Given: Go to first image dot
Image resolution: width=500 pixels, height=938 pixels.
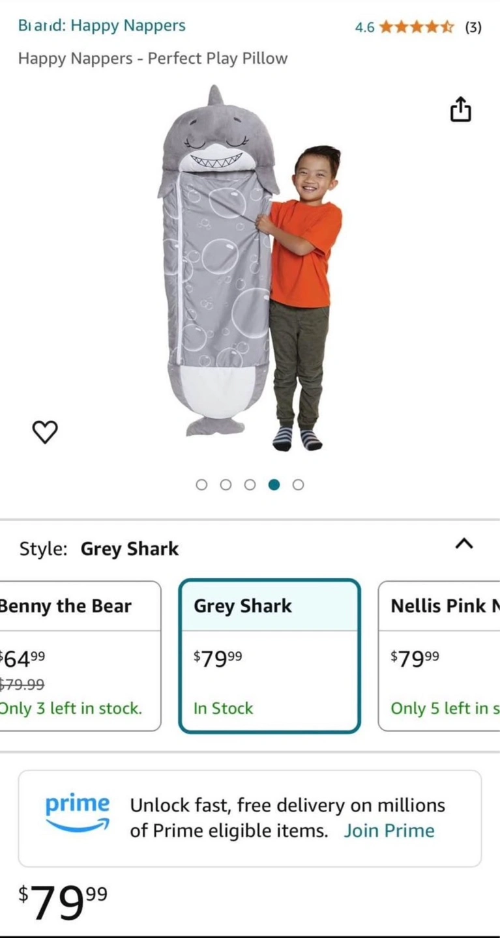Looking at the screenshot, I should click(201, 485).
